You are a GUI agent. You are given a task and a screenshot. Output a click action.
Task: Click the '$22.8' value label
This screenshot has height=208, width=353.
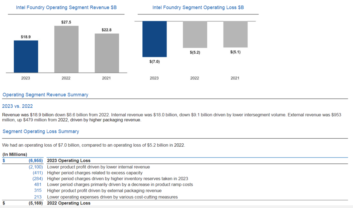107,30
